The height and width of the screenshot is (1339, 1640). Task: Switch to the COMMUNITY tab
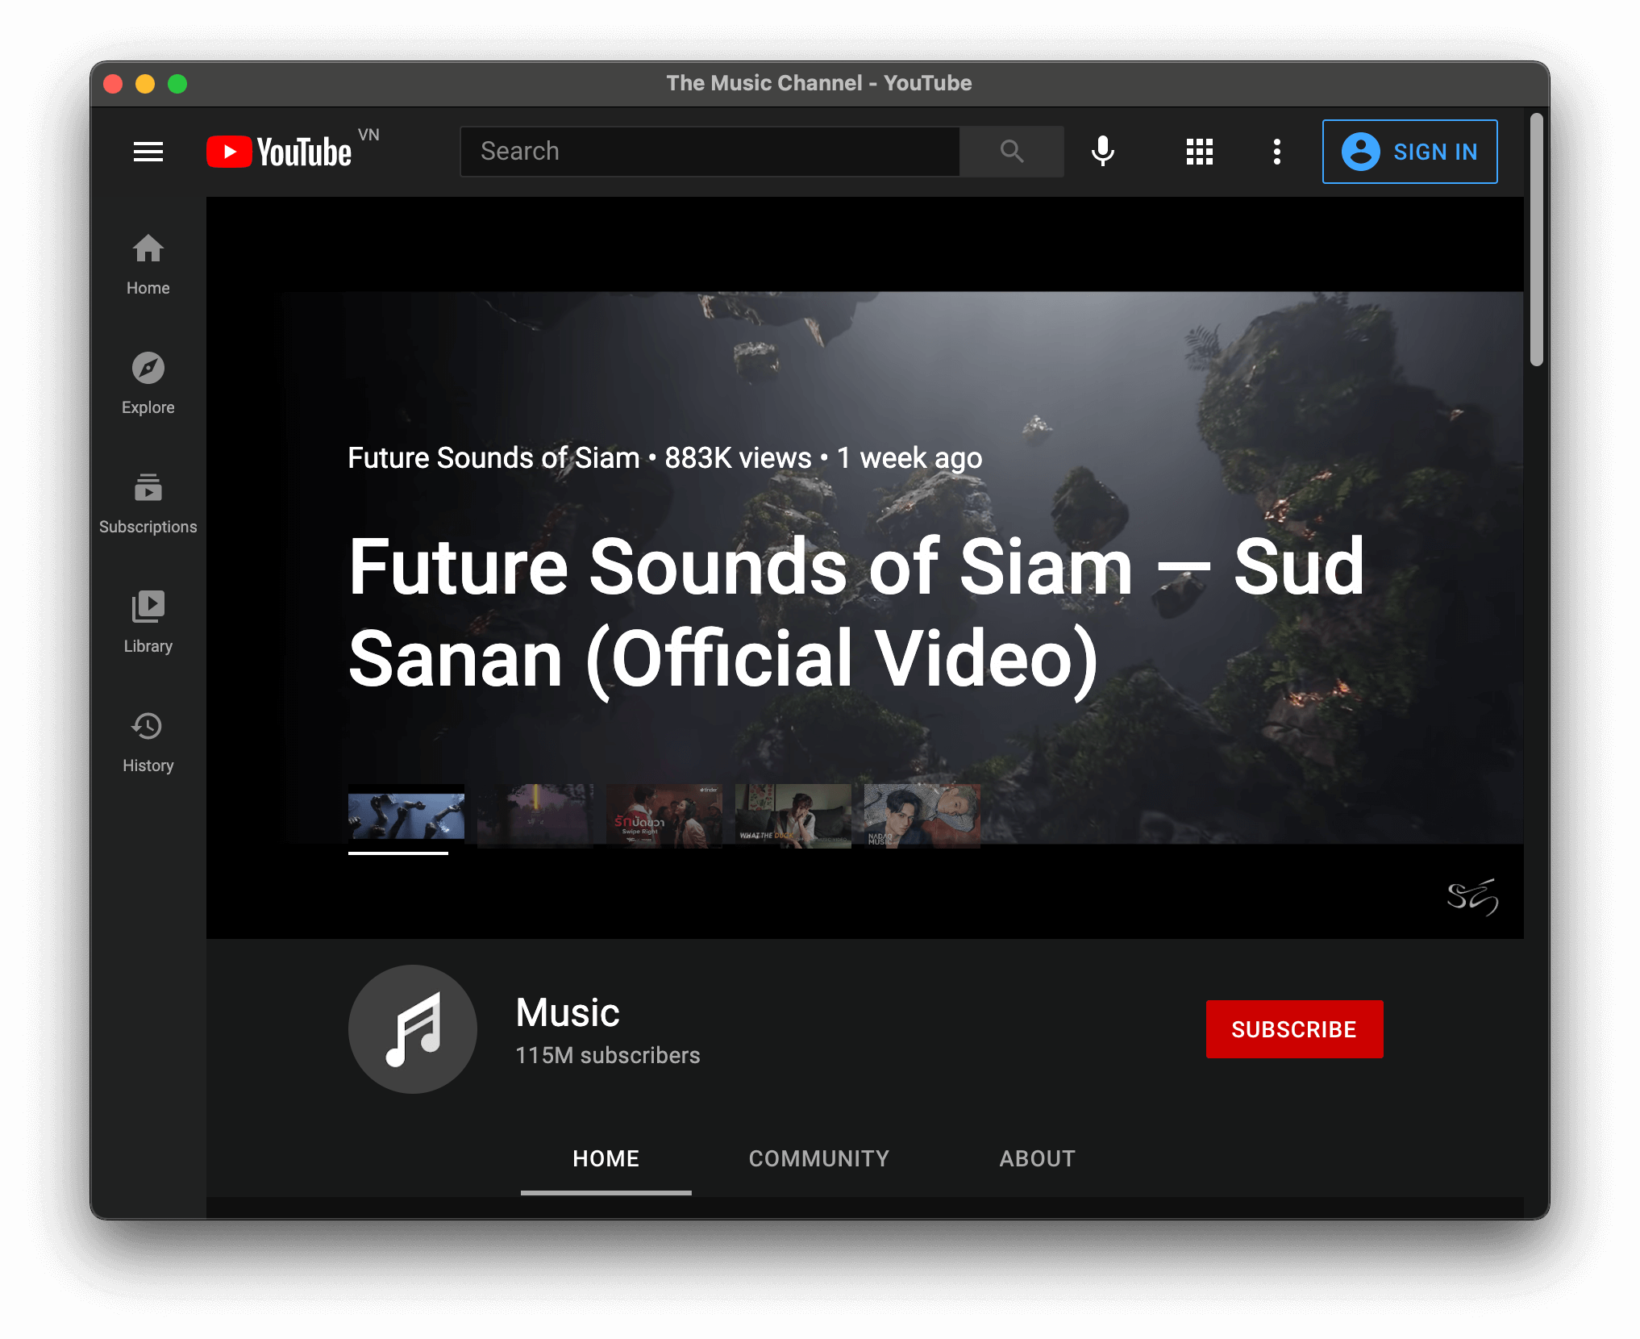point(818,1158)
